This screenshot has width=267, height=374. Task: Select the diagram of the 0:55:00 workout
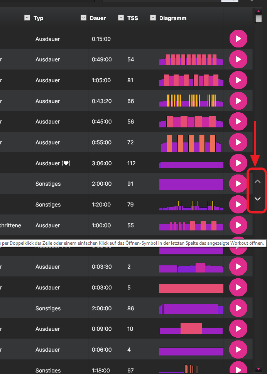click(x=191, y=143)
